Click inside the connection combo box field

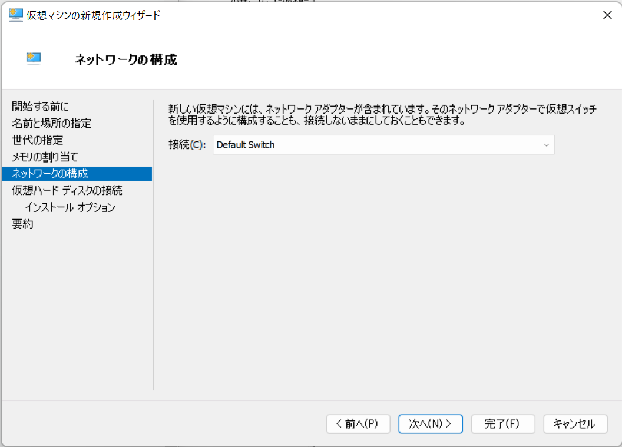coord(353,144)
